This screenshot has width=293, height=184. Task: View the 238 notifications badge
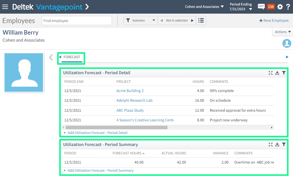(x=271, y=7)
